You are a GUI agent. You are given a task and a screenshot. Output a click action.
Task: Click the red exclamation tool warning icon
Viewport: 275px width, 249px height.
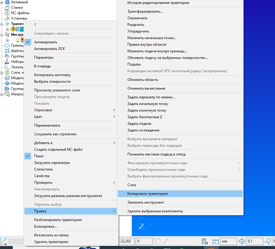pos(22,40)
